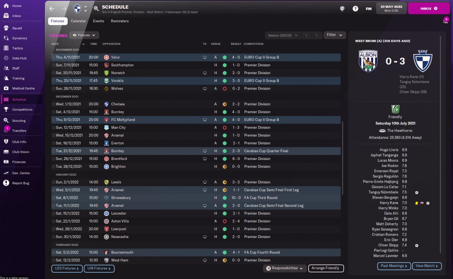Open the Medical Centre

click(x=23, y=88)
